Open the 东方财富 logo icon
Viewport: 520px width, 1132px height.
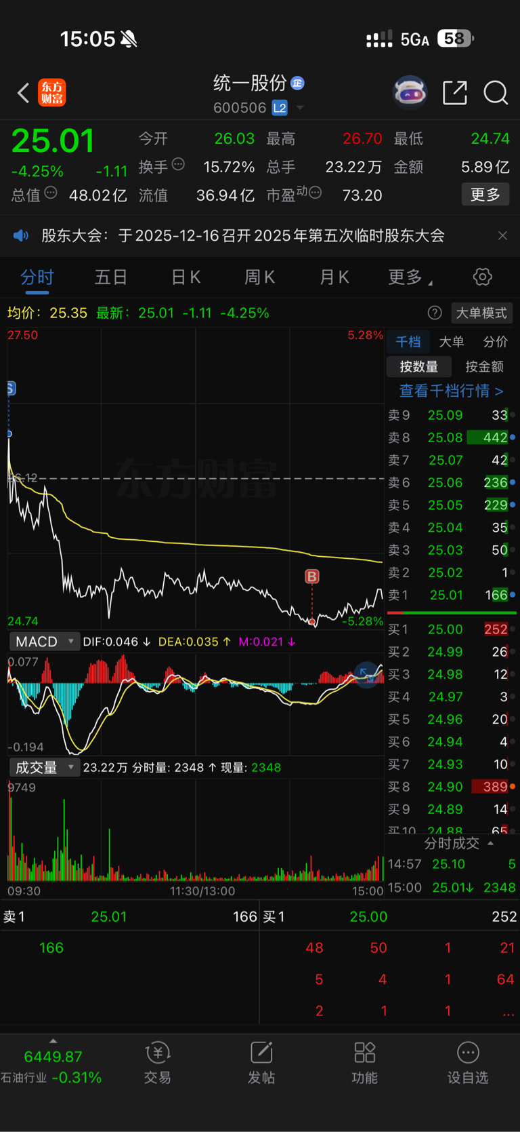click(x=52, y=92)
